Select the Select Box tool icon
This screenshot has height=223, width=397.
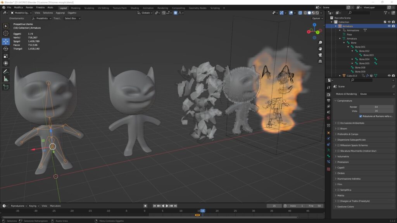(5, 26)
